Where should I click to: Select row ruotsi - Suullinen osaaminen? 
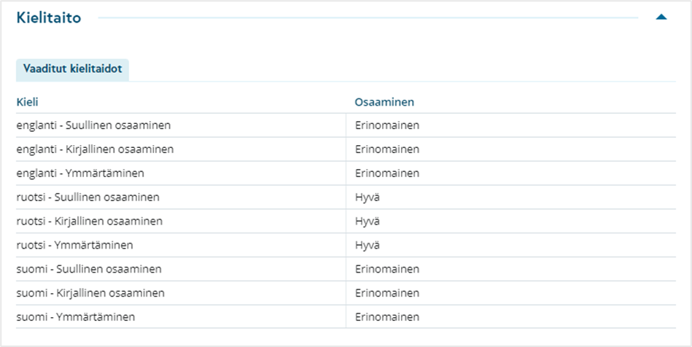[346, 197]
